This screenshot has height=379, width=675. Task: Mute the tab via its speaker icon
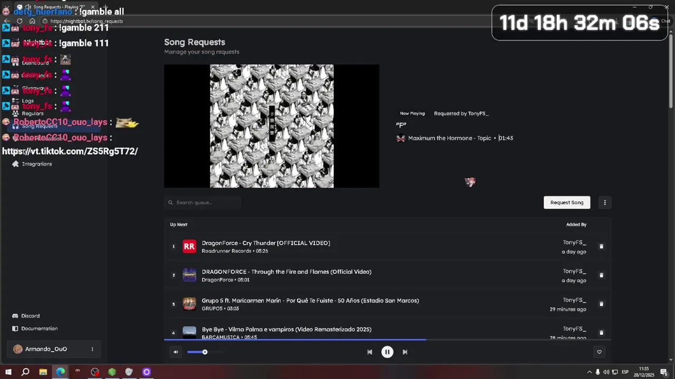click(27, 7)
